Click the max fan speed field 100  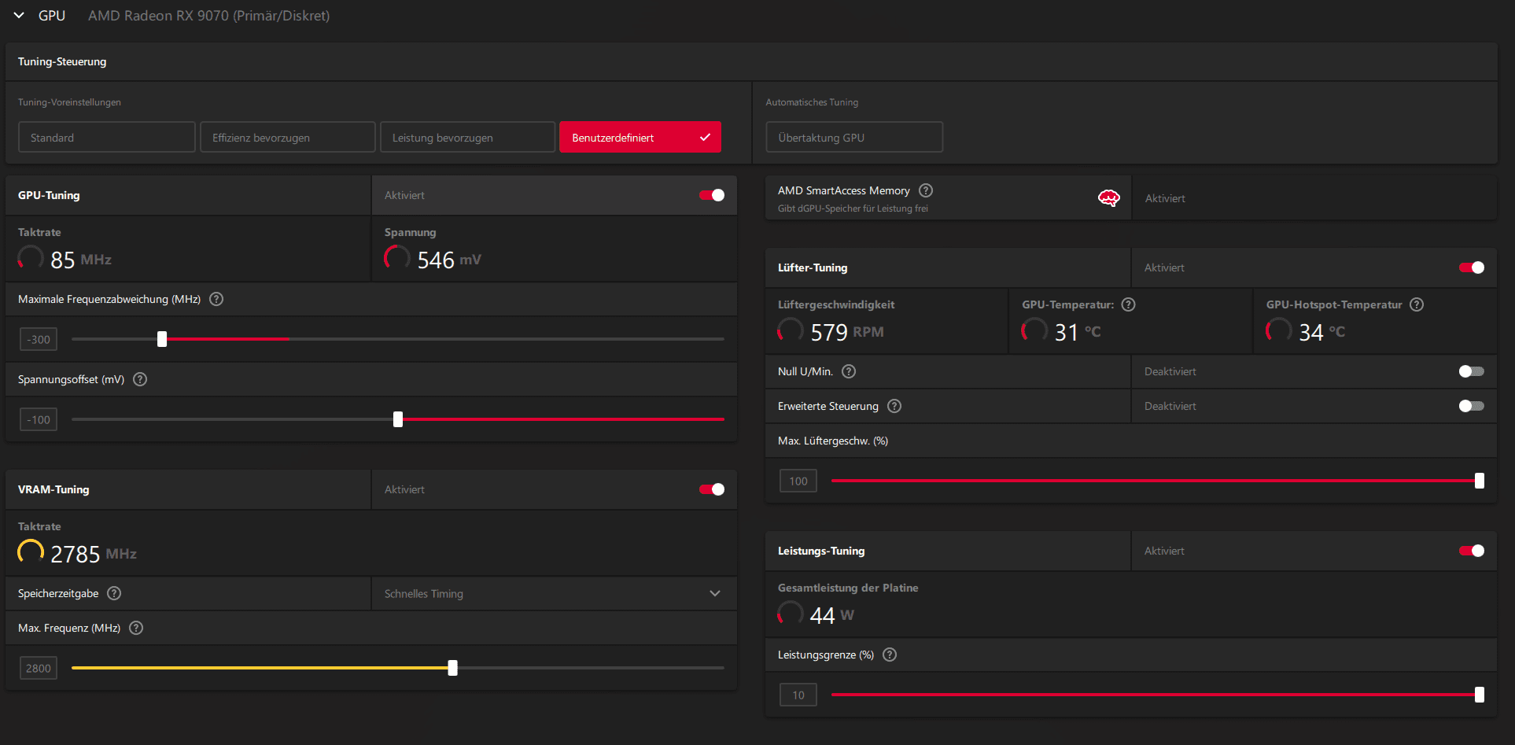coord(798,481)
